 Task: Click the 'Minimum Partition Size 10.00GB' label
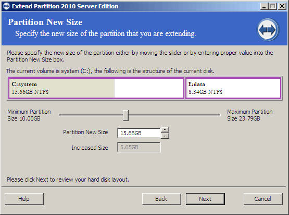pyautogui.click(x=29, y=115)
